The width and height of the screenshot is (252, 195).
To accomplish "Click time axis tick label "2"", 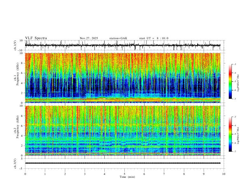I will coord(65,174).
